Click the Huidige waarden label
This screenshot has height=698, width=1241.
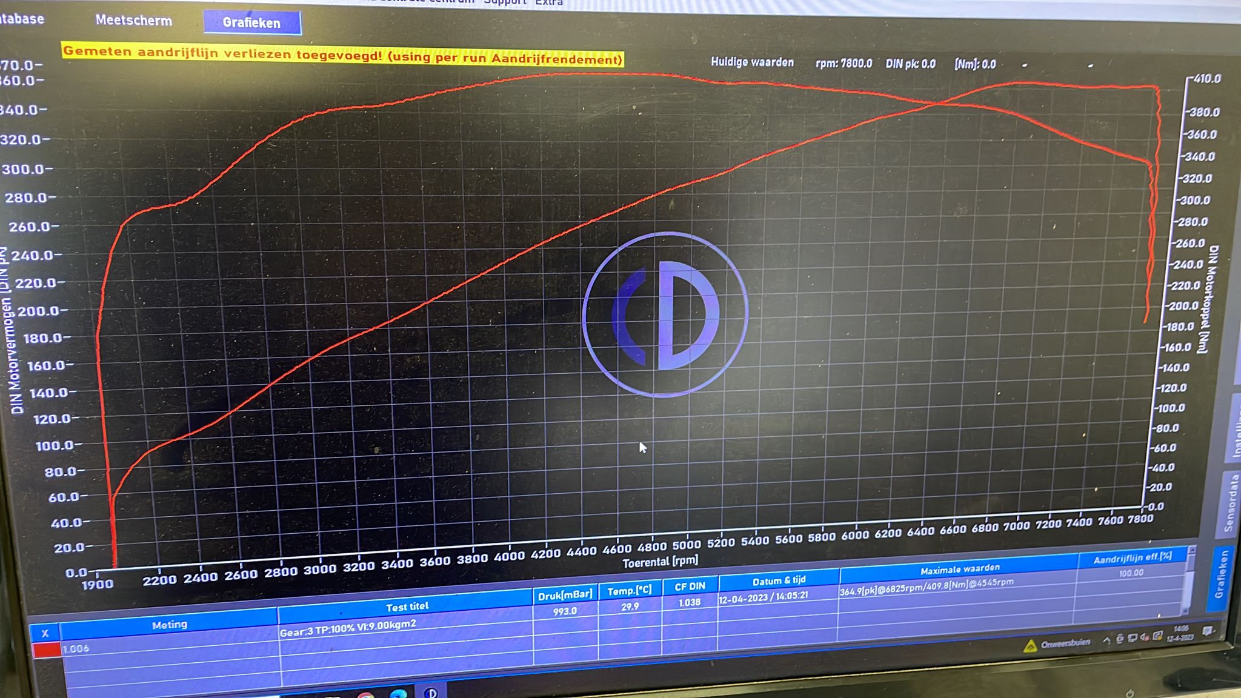coord(752,62)
